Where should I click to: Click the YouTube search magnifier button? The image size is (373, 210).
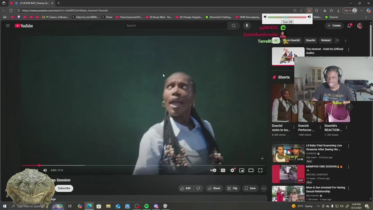tap(234, 26)
